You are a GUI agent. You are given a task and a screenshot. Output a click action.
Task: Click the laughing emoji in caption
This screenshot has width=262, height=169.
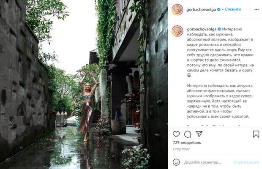(x=189, y=75)
